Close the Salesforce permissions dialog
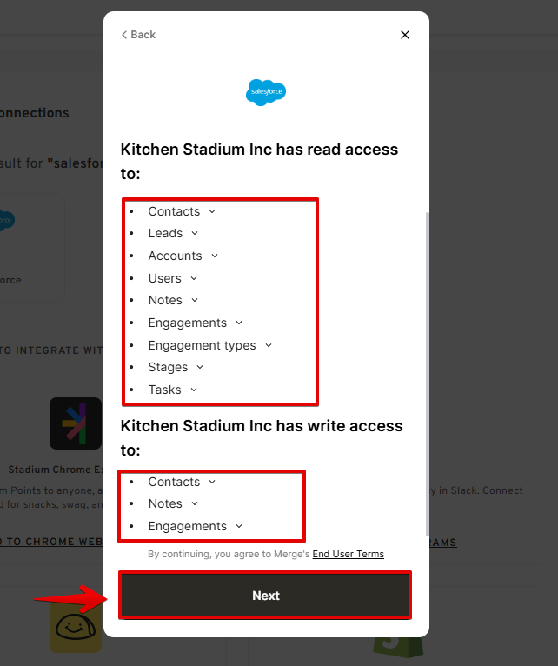Image resolution: width=558 pixels, height=666 pixels. (405, 35)
